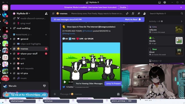Open the white-haired anime girl server
Screen dimensions: 185x104
coord(5,57)
